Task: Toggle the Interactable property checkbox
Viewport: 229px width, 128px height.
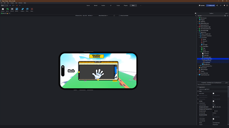Action: tap(213, 119)
